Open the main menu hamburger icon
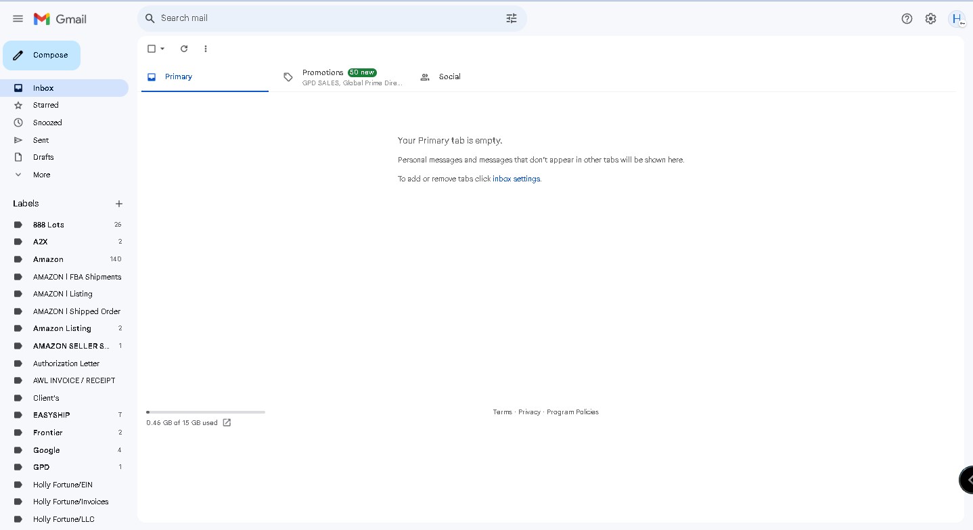The height and width of the screenshot is (530, 973). click(18, 19)
